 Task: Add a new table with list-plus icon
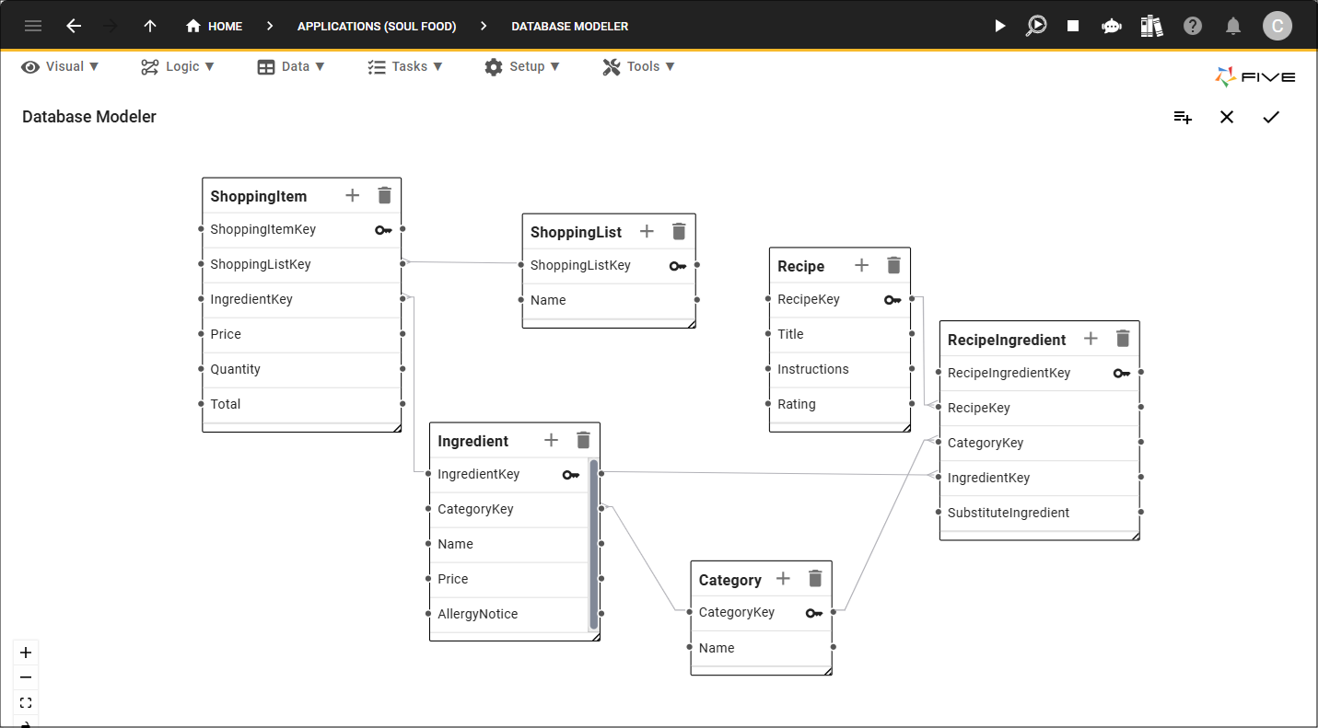tap(1183, 117)
